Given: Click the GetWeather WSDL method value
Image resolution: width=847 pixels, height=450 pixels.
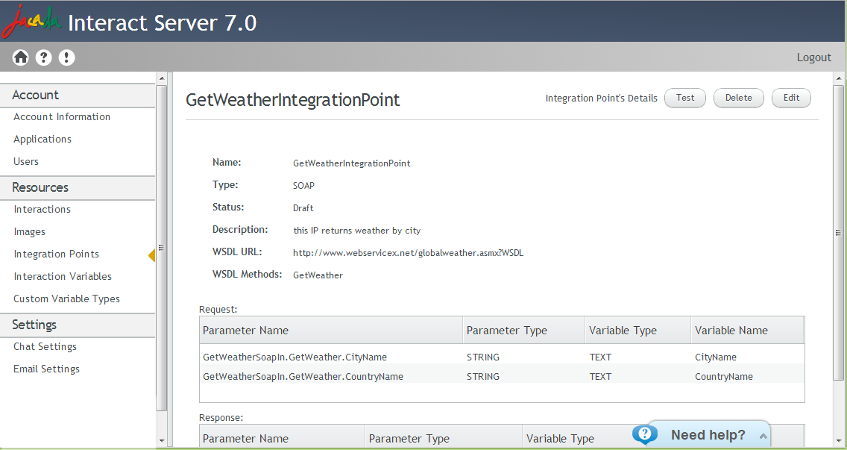Looking at the screenshot, I should point(318,275).
